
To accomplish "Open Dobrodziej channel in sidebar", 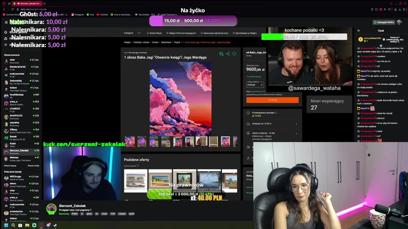I will pos(21,82).
